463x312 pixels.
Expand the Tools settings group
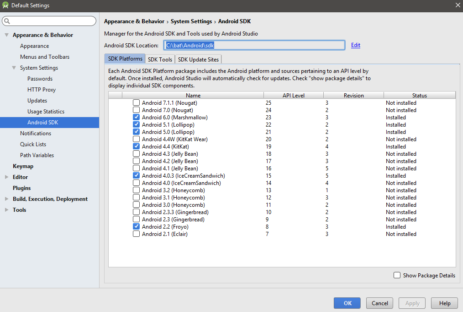tap(6, 210)
